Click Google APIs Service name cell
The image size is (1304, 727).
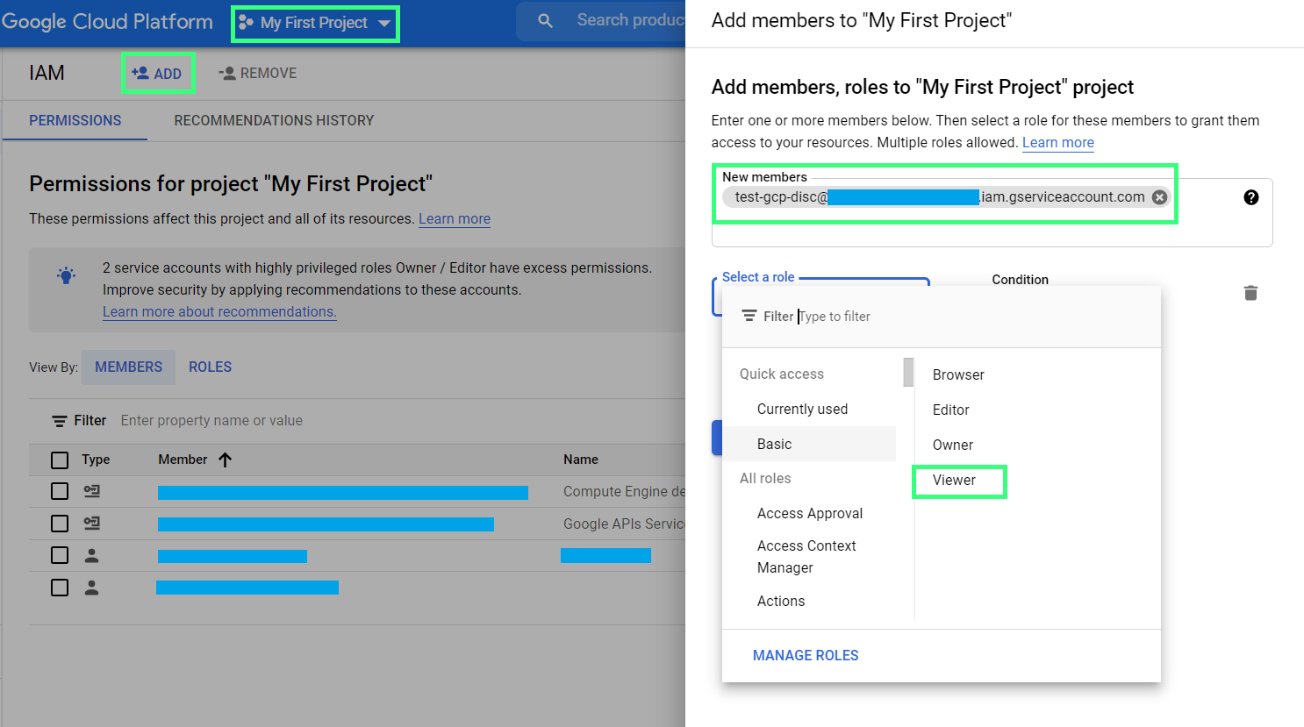tap(624, 524)
